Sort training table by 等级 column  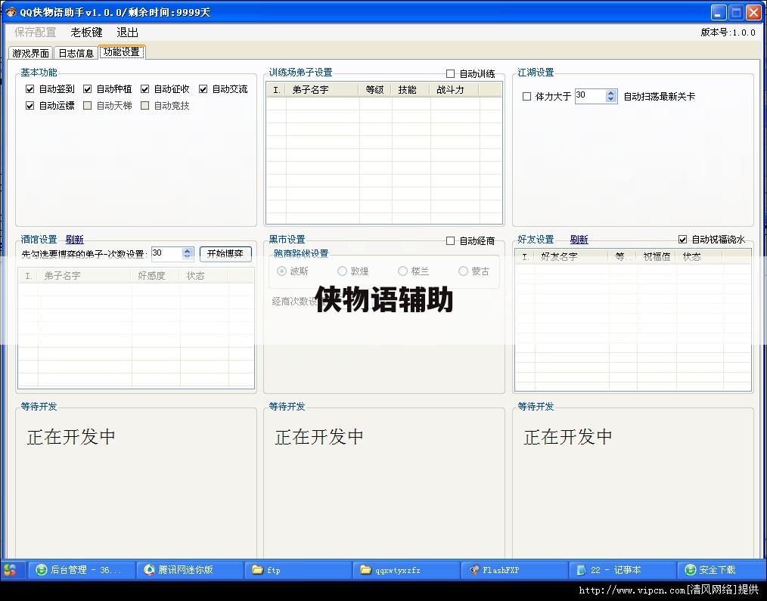point(375,90)
